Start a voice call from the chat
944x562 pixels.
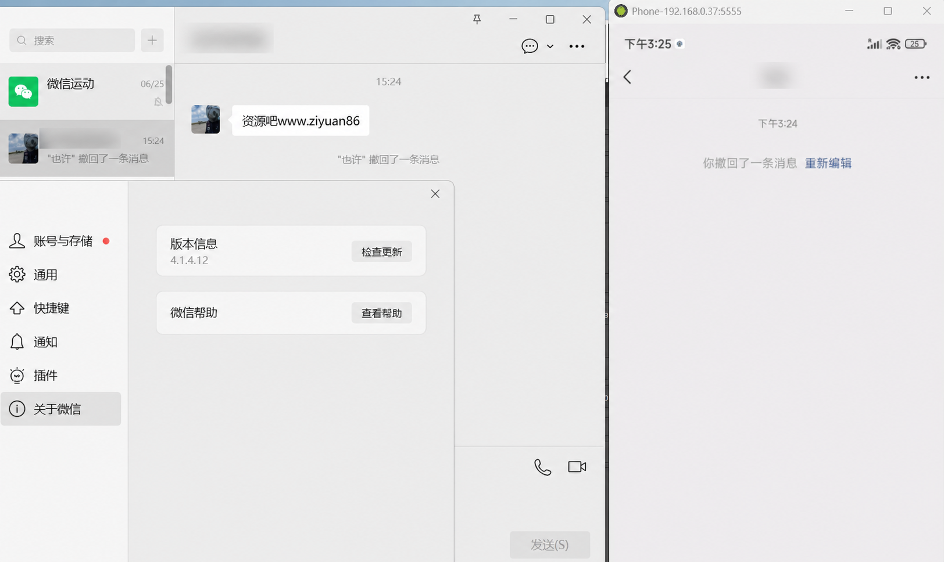pos(542,467)
